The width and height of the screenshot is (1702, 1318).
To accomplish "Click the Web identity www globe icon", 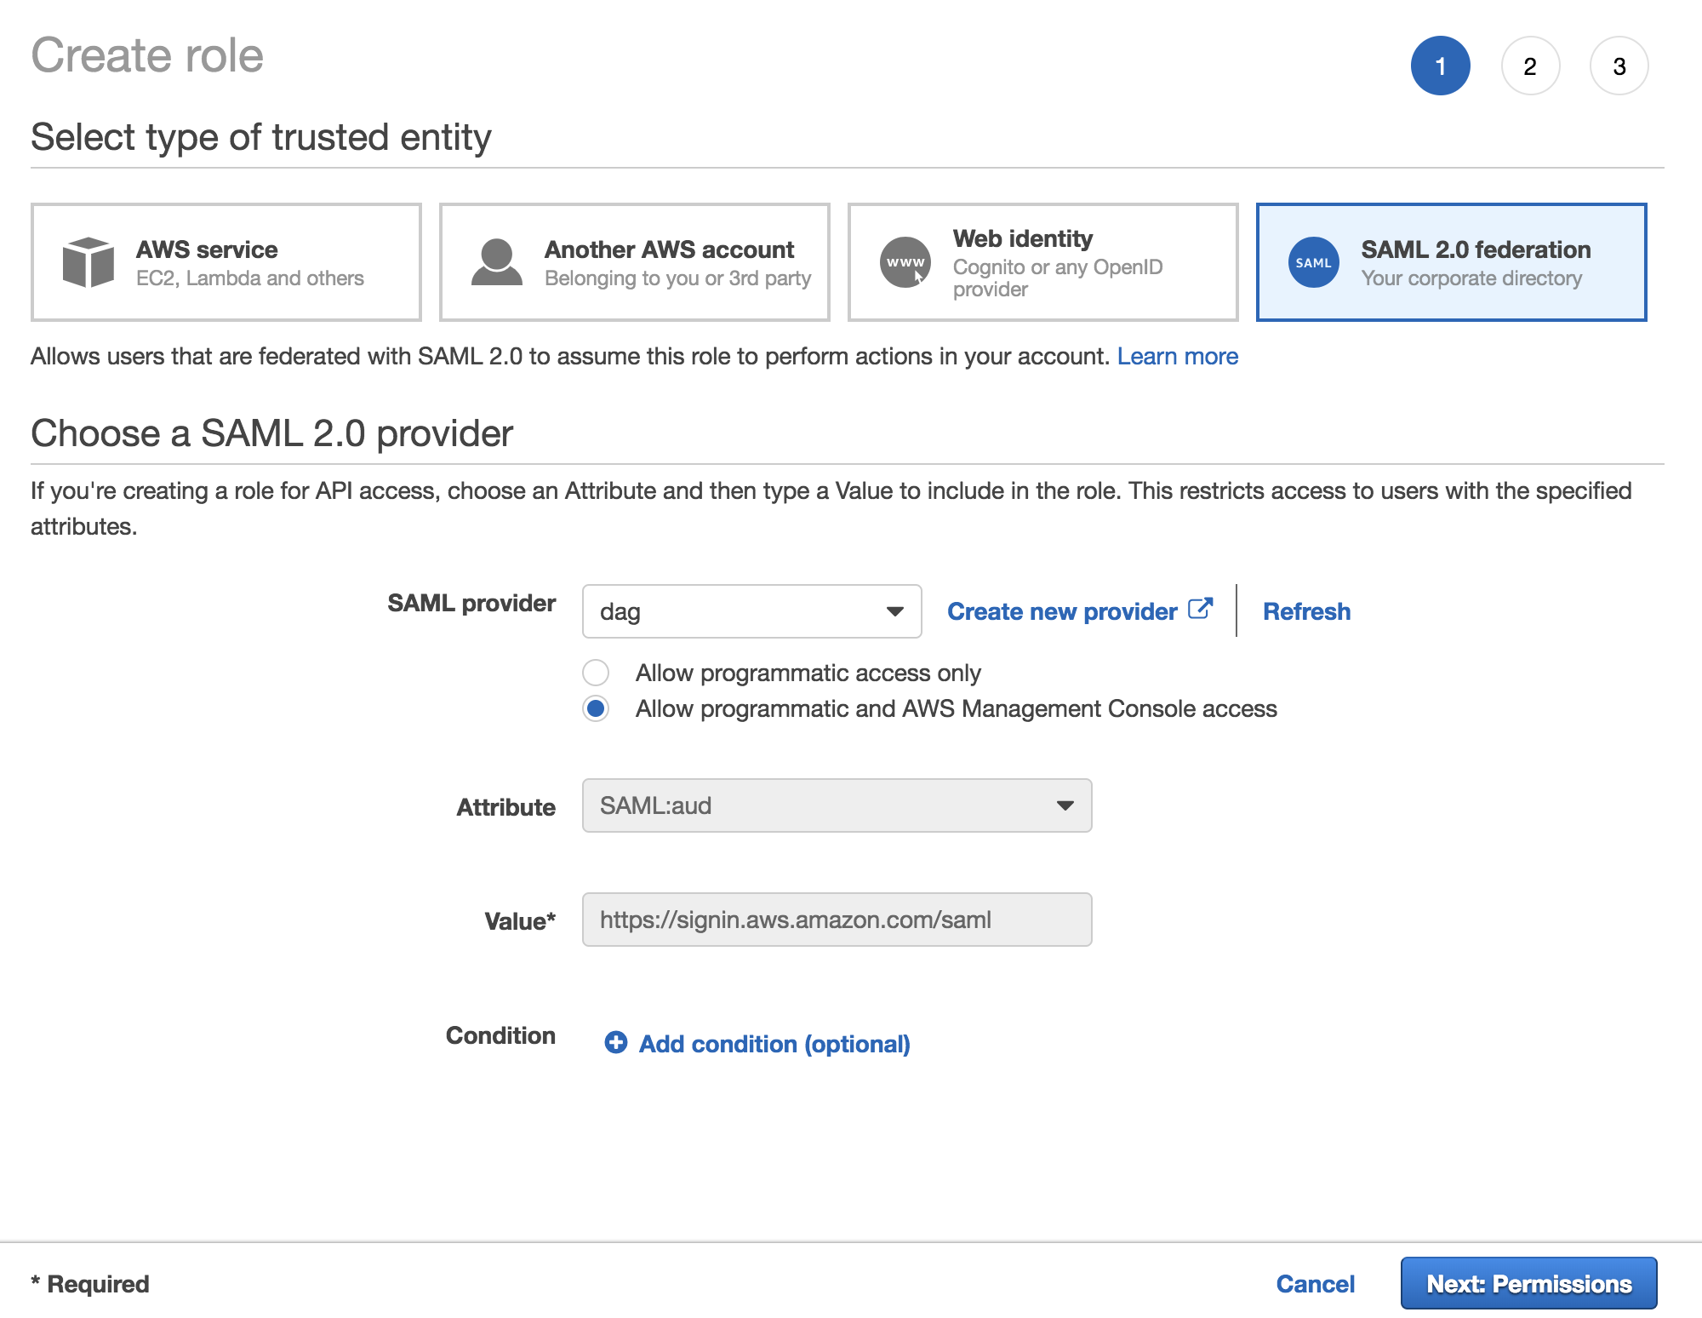I will coord(905,262).
